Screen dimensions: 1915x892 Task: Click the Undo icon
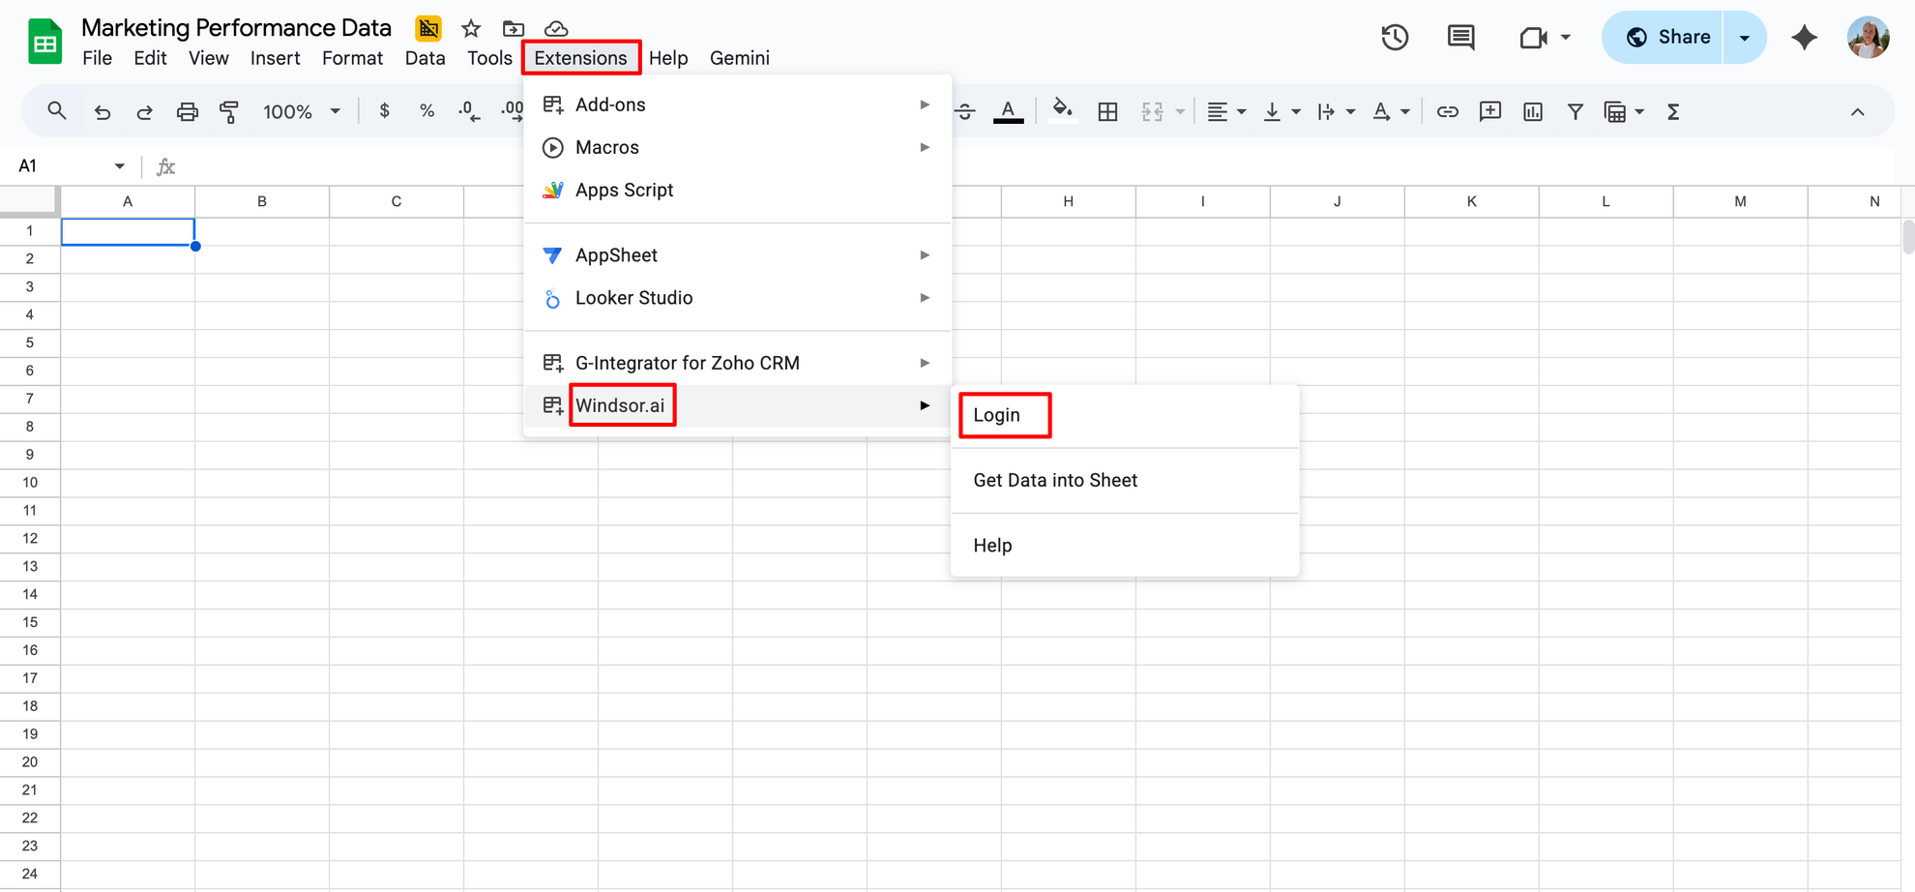pyautogui.click(x=103, y=111)
